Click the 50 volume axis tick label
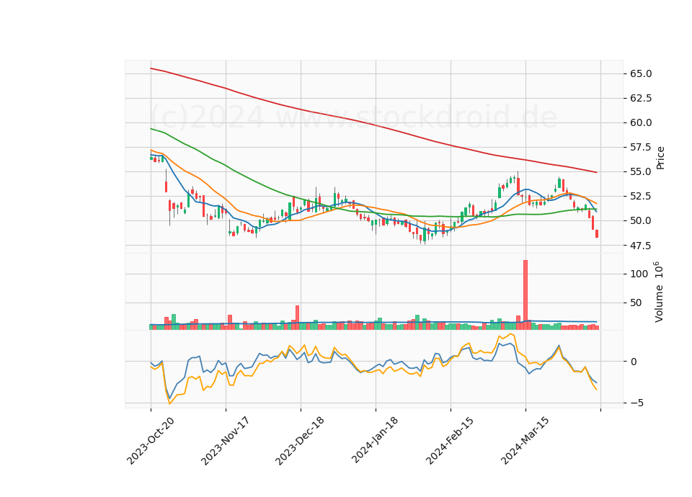 pyautogui.click(x=636, y=303)
